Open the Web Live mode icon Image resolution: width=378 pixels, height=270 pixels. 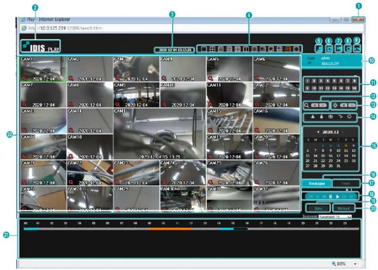319,49
